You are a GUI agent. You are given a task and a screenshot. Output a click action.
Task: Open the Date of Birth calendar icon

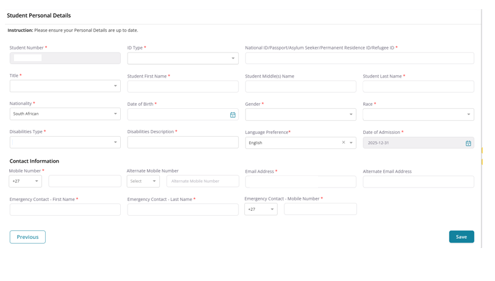tap(233, 115)
